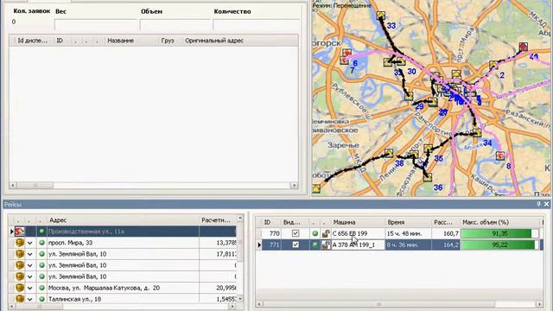Click the start depot icon of Производственная ул. row
Viewport: 553px width, 311px height.
pos(19,232)
